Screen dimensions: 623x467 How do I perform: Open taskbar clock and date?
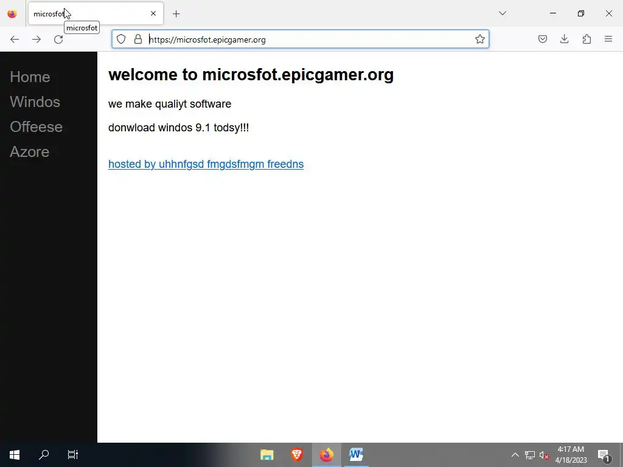pyautogui.click(x=571, y=455)
